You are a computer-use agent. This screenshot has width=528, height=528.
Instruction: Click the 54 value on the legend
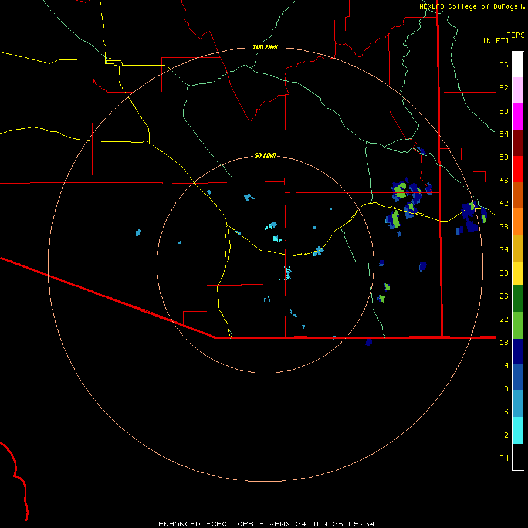[x=504, y=134]
